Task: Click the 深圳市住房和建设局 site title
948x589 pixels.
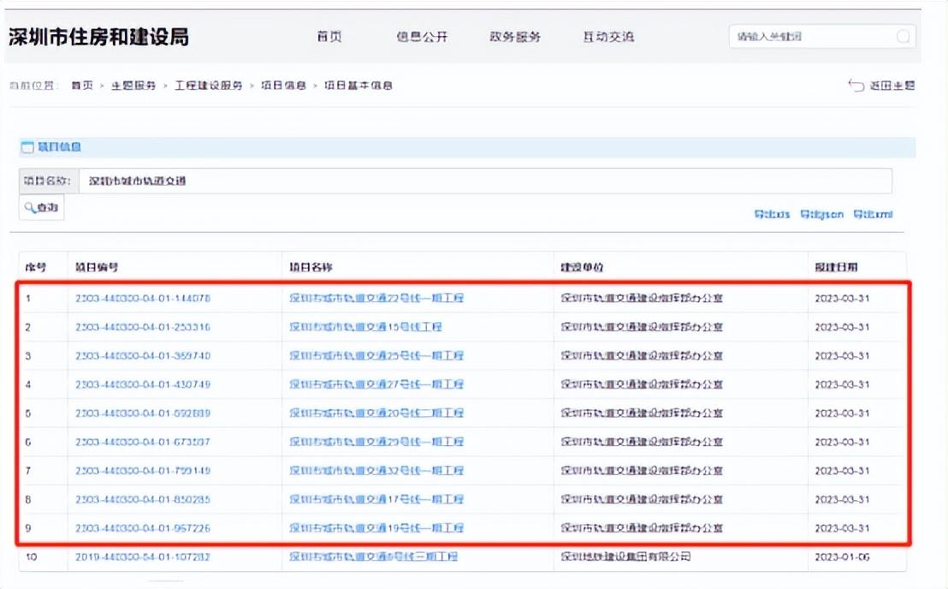Action: pos(98,37)
